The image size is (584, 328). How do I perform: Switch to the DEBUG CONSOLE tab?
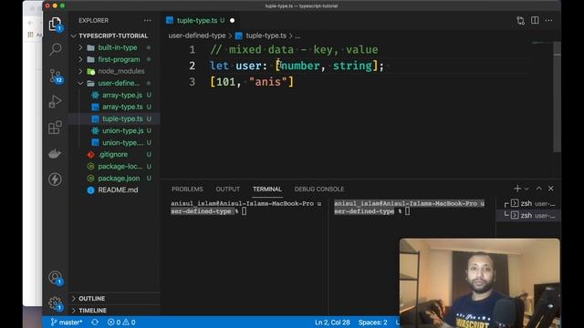point(319,189)
